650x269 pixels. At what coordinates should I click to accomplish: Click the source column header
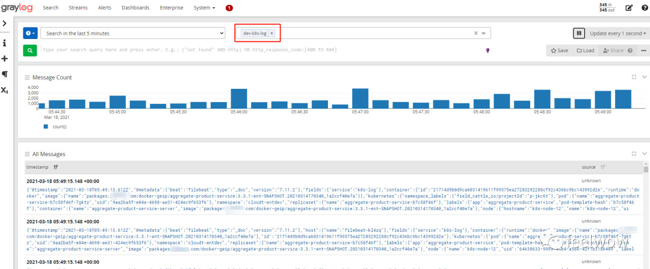(588, 167)
